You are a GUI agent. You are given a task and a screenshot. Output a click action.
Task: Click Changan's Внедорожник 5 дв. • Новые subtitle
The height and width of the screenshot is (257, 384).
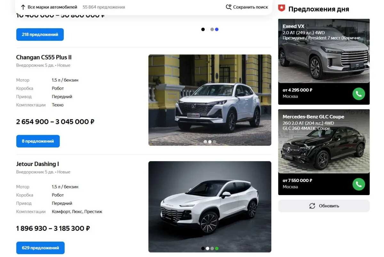(43, 65)
